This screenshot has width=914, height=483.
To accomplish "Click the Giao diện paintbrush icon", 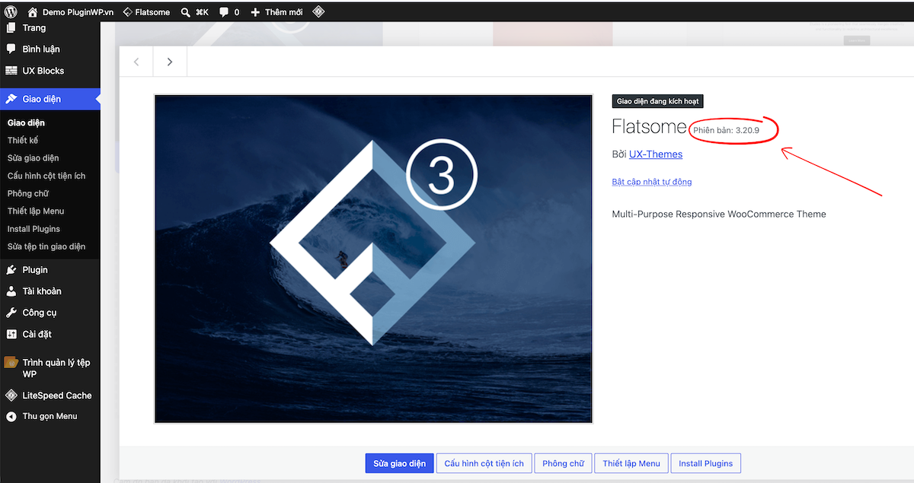I will pyautogui.click(x=11, y=99).
